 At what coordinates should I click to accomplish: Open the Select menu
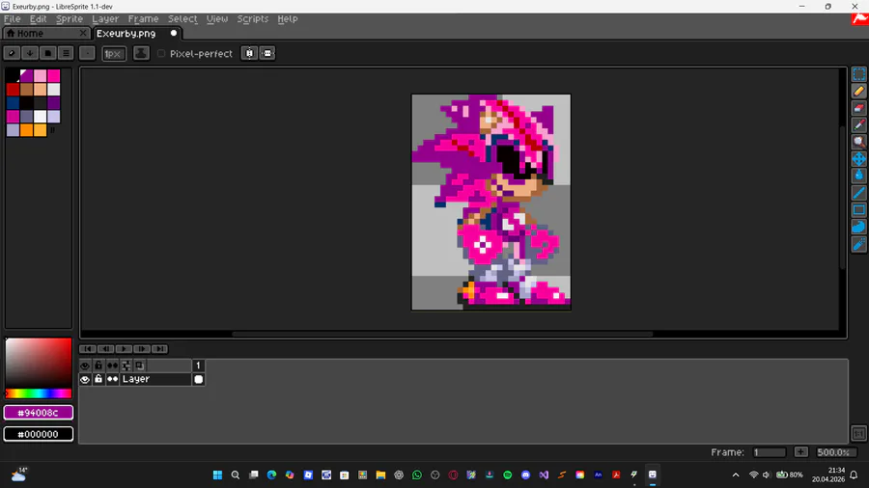coord(182,19)
